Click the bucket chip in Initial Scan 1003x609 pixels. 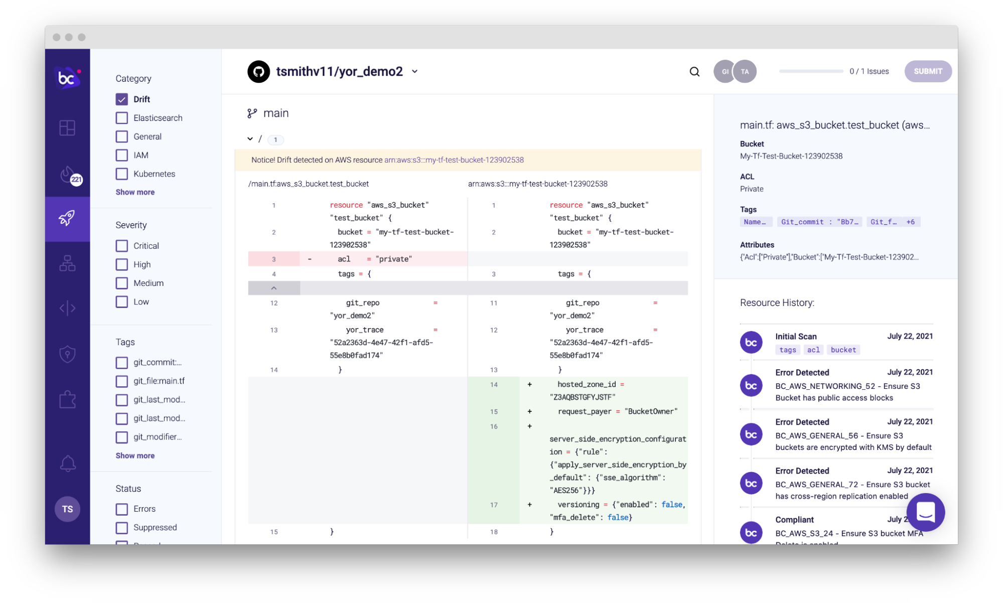tap(843, 350)
